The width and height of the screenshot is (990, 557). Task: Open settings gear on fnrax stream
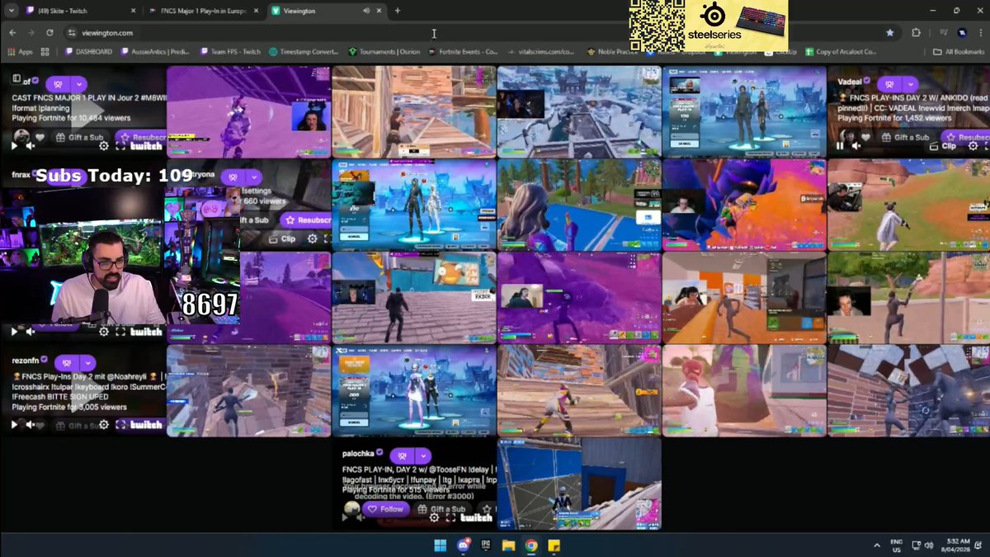click(x=104, y=332)
